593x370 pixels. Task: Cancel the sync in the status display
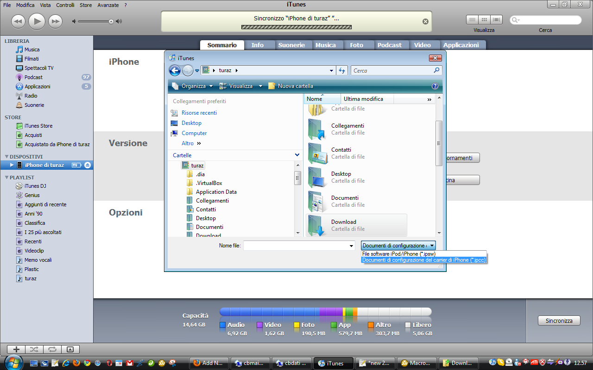click(x=425, y=22)
